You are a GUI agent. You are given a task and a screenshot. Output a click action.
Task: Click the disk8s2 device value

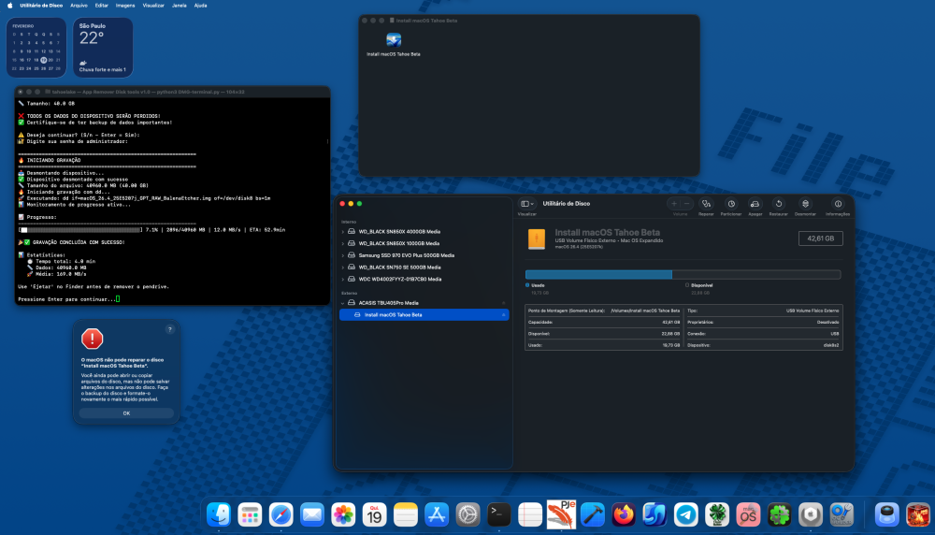pyautogui.click(x=831, y=345)
